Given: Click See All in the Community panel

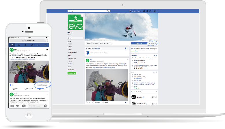Looking at the screenshot, I should point(155,55).
